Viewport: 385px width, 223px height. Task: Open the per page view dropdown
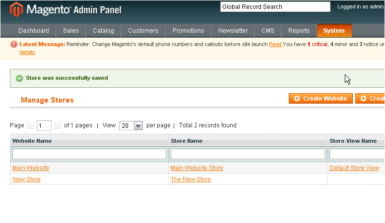pos(131,125)
